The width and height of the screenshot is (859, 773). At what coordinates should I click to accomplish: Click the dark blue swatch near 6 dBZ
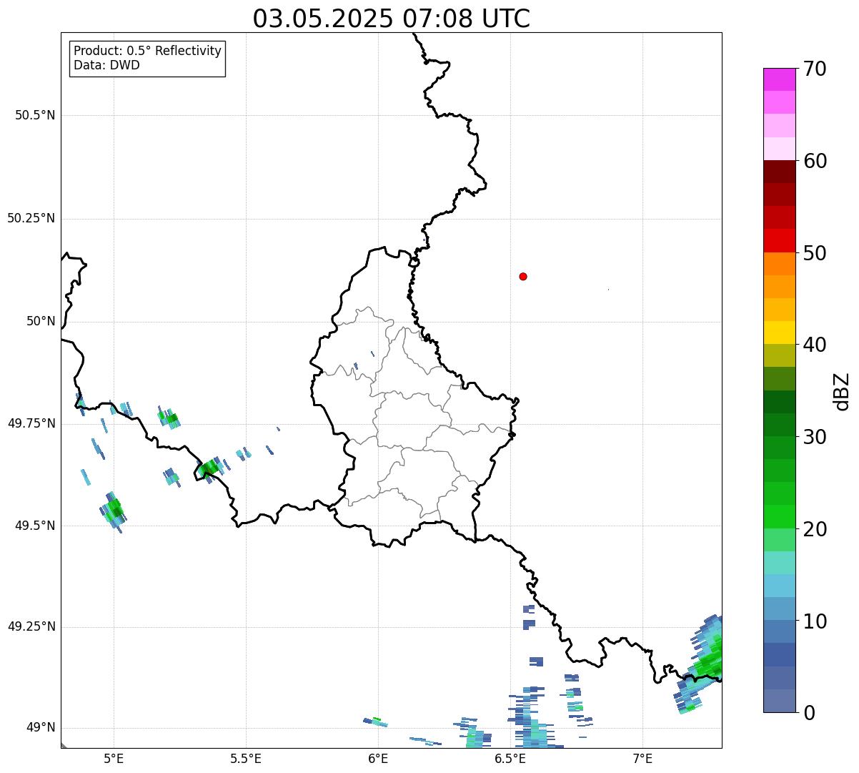coord(779,655)
